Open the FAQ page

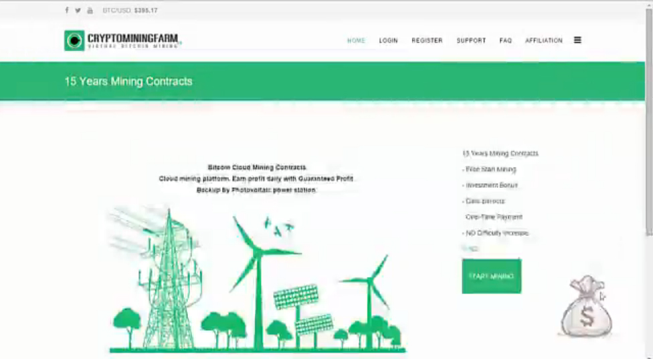click(x=506, y=40)
